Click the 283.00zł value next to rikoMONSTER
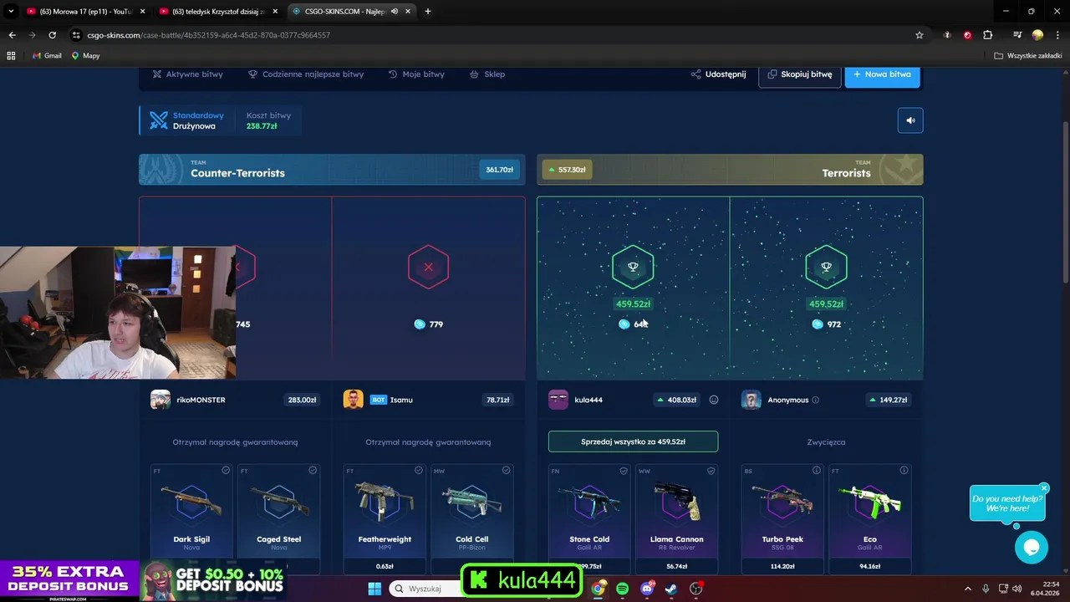 tap(302, 400)
